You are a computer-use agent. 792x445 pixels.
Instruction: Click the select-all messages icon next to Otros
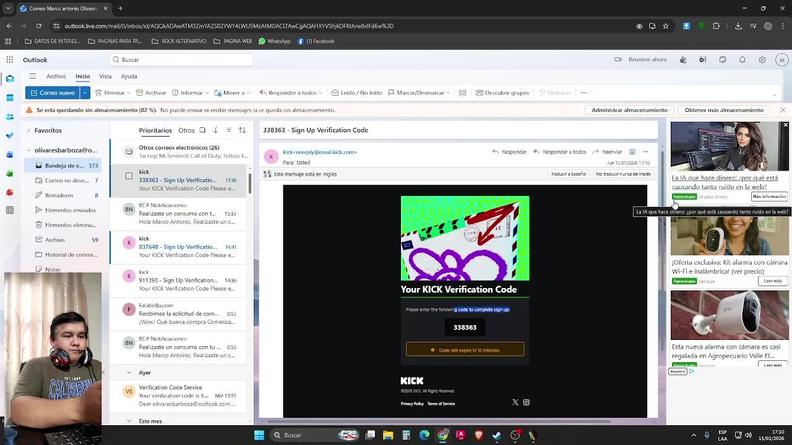click(202, 130)
